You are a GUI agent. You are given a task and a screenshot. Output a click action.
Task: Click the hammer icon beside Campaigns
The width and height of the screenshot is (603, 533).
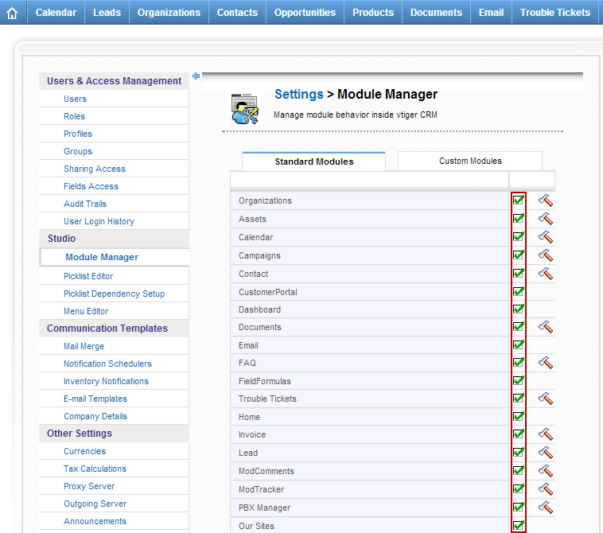click(x=545, y=255)
